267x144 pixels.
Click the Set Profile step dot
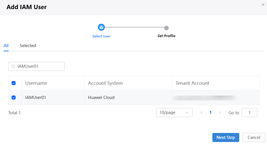tap(166, 28)
